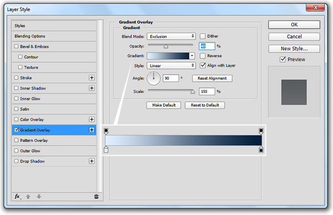Click the move effect down arrow
Image resolution: width=333 pixels, height=215 pixels.
click(39, 197)
